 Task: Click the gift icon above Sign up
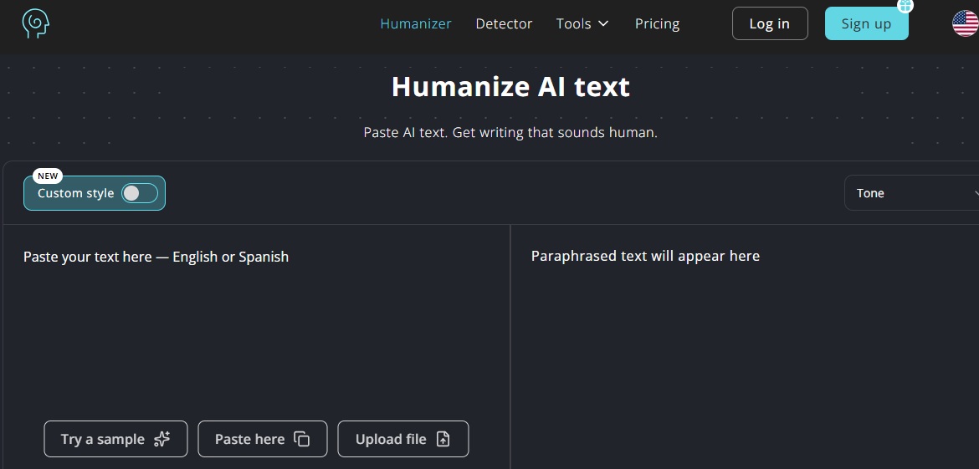click(x=905, y=6)
